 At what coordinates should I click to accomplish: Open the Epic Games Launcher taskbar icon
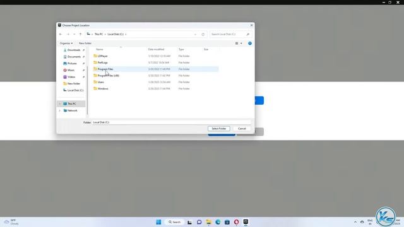point(246,222)
